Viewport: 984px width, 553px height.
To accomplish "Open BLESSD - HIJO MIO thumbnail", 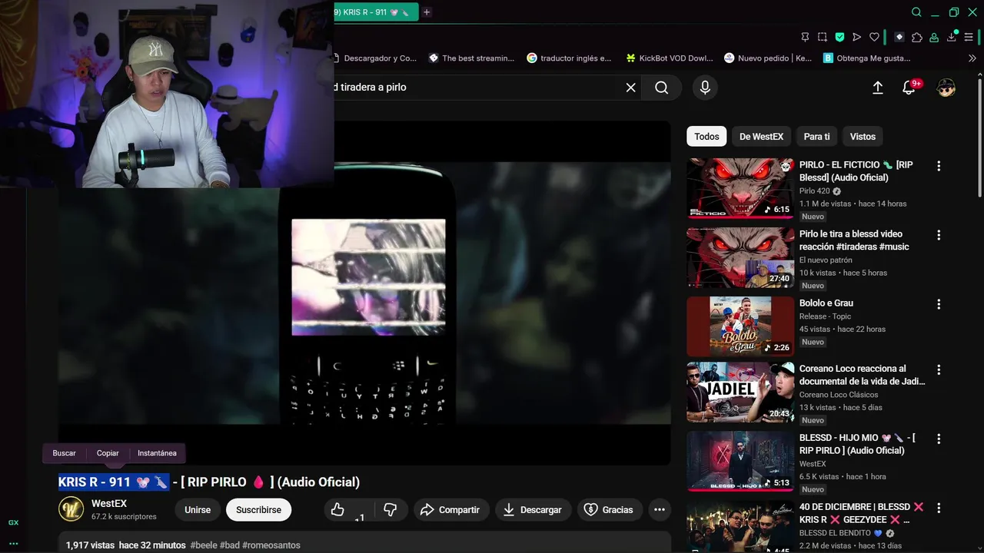I will [x=740, y=461].
